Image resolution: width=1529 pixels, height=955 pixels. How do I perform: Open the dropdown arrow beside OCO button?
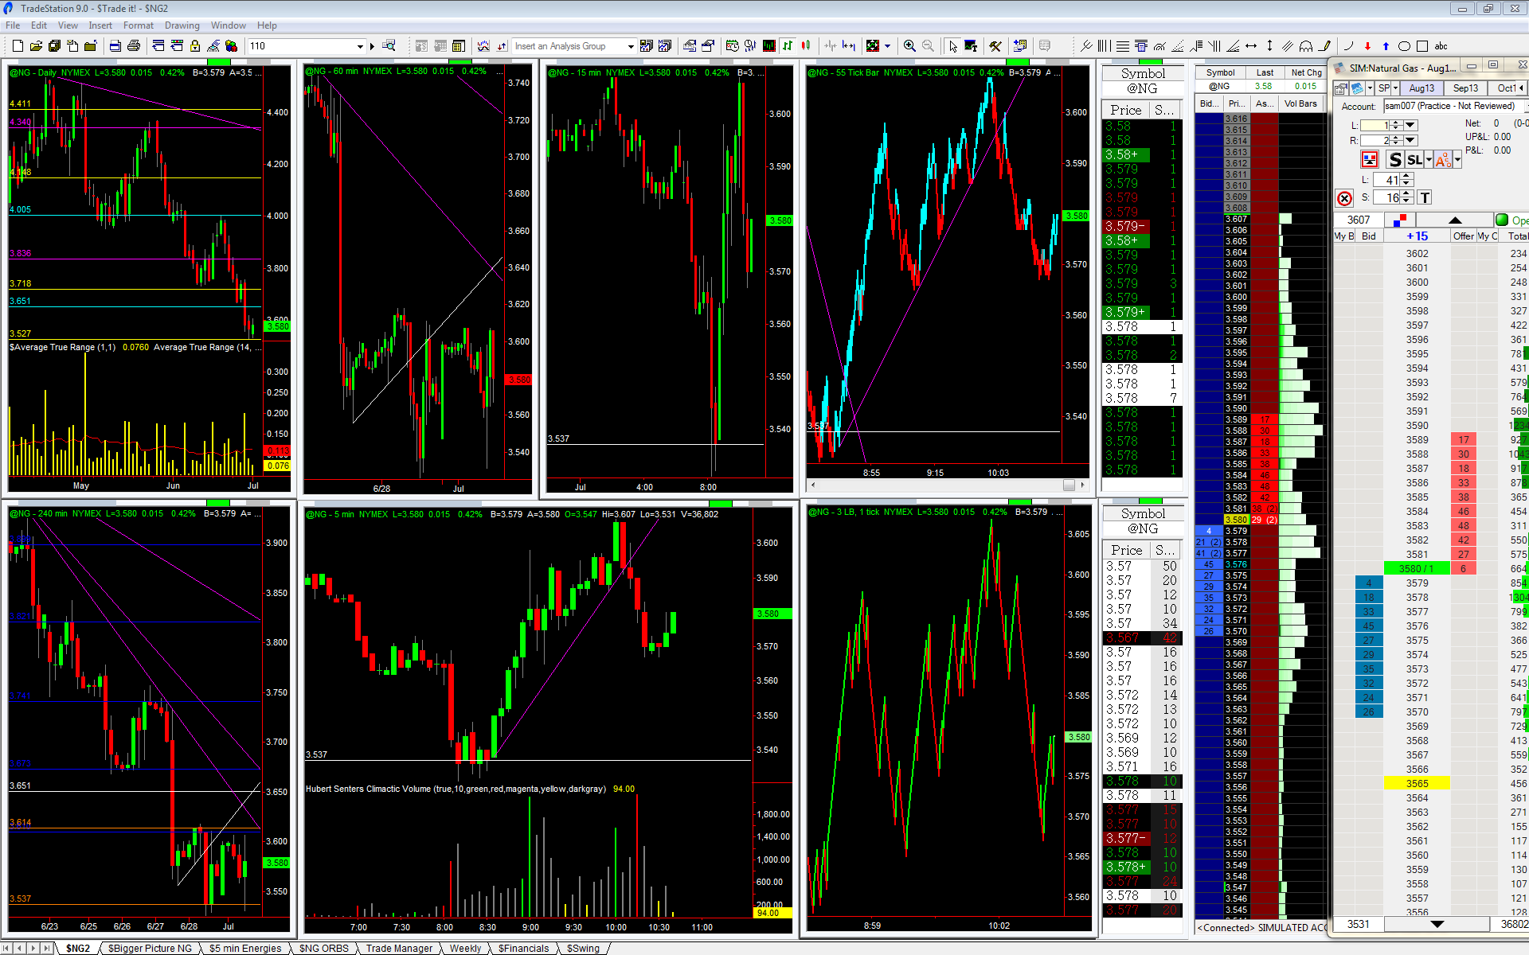click(x=1457, y=159)
